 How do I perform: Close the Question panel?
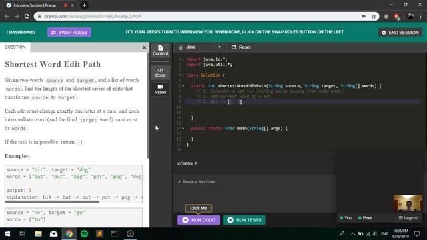(x=144, y=47)
